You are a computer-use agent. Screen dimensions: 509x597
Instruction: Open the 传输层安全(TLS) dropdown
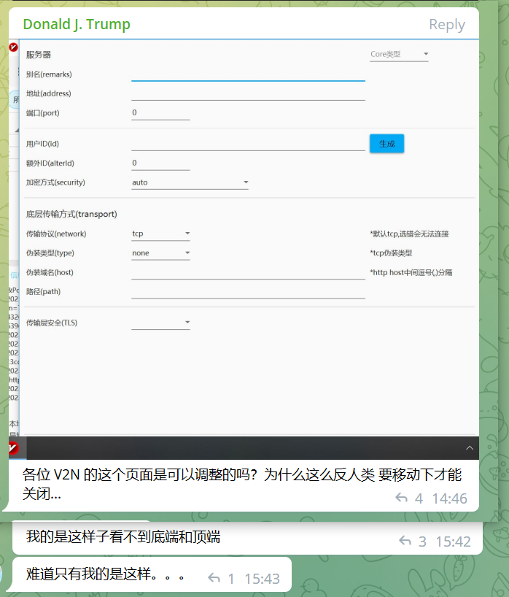click(160, 323)
